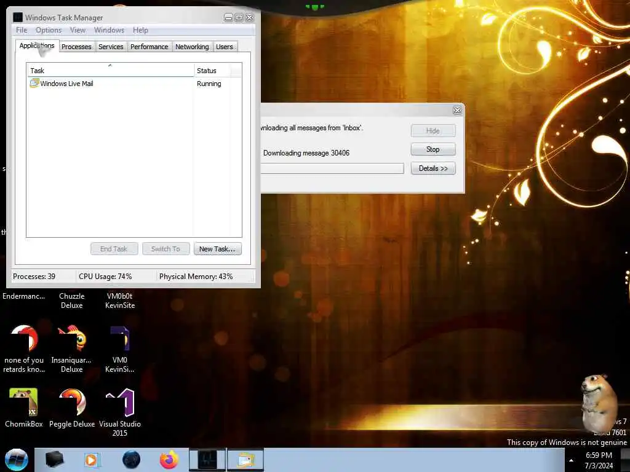630x472 pixels.
Task: Switch to the Applications tab
Action: pyautogui.click(x=37, y=45)
